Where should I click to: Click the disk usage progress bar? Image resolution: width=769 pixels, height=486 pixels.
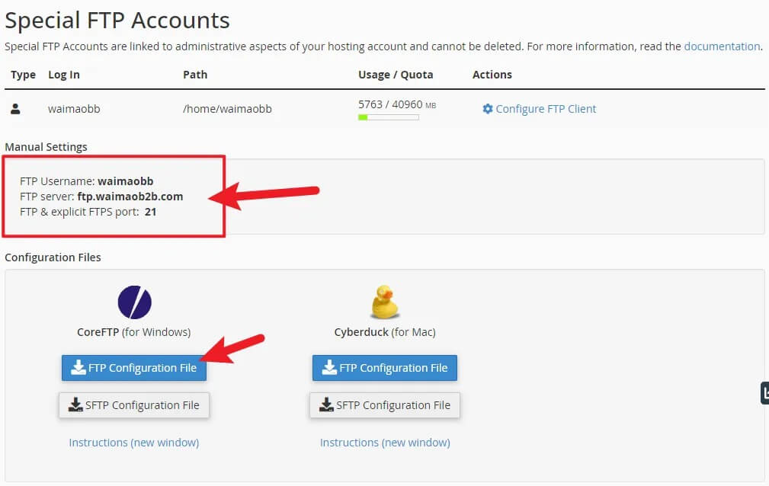[389, 117]
